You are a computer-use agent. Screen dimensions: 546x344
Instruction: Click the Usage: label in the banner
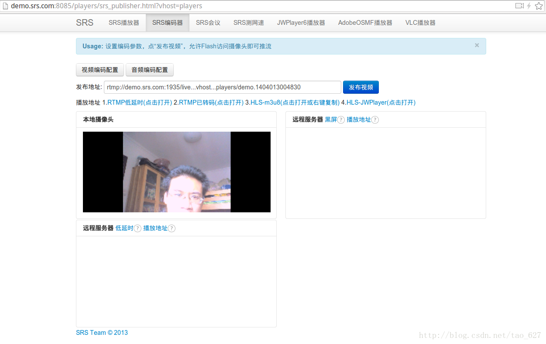point(93,46)
